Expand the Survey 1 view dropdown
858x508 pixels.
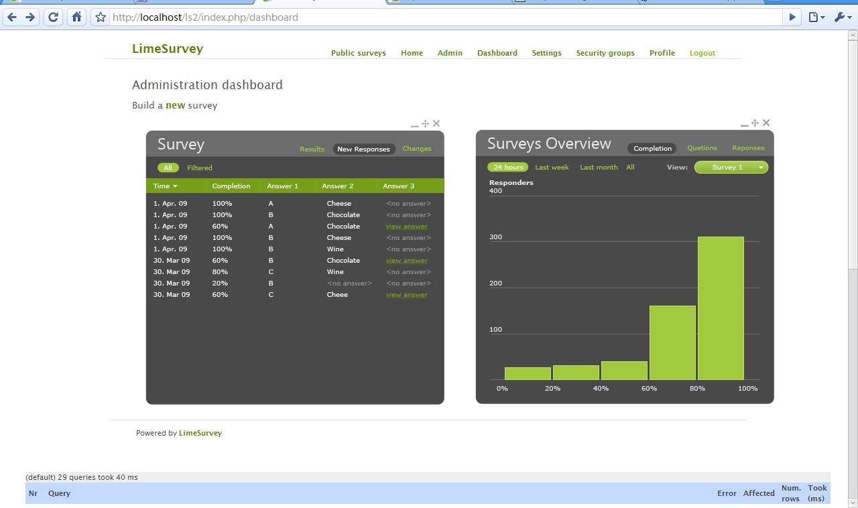pyautogui.click(x=761, y=168)
